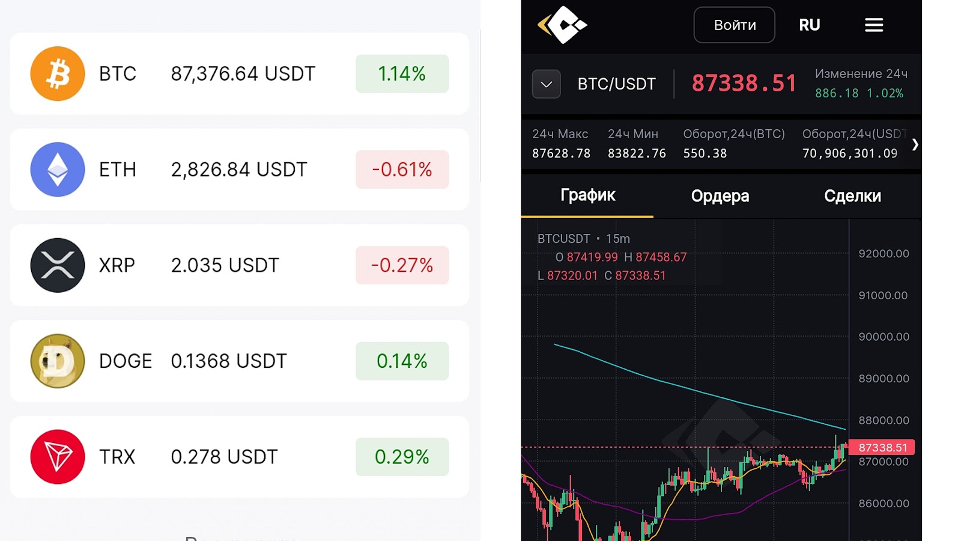
Task: Expand the BTC/USDT pair dropdown
Action: [547, 84]
